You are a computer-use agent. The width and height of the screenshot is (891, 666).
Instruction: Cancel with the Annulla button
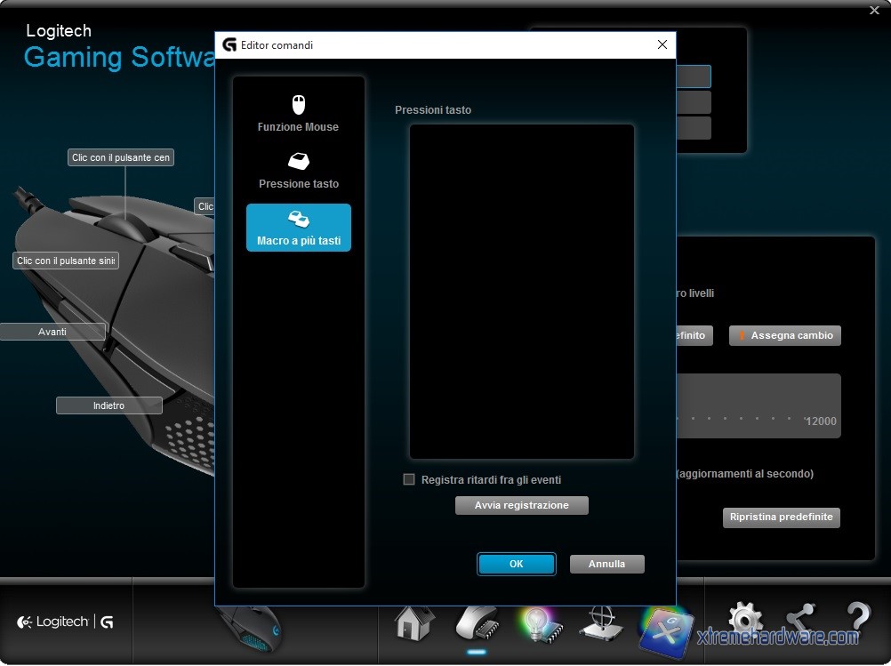[x=606, y=564]
